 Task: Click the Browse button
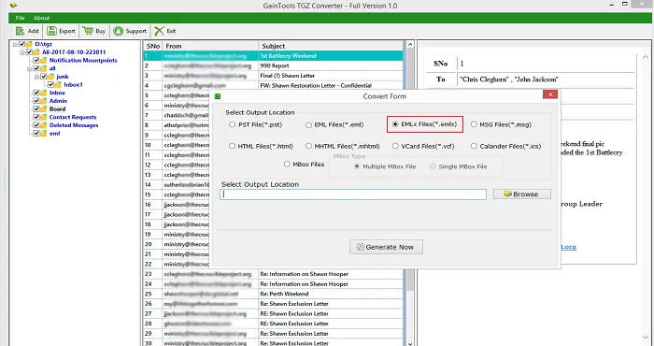coord(521,195)
